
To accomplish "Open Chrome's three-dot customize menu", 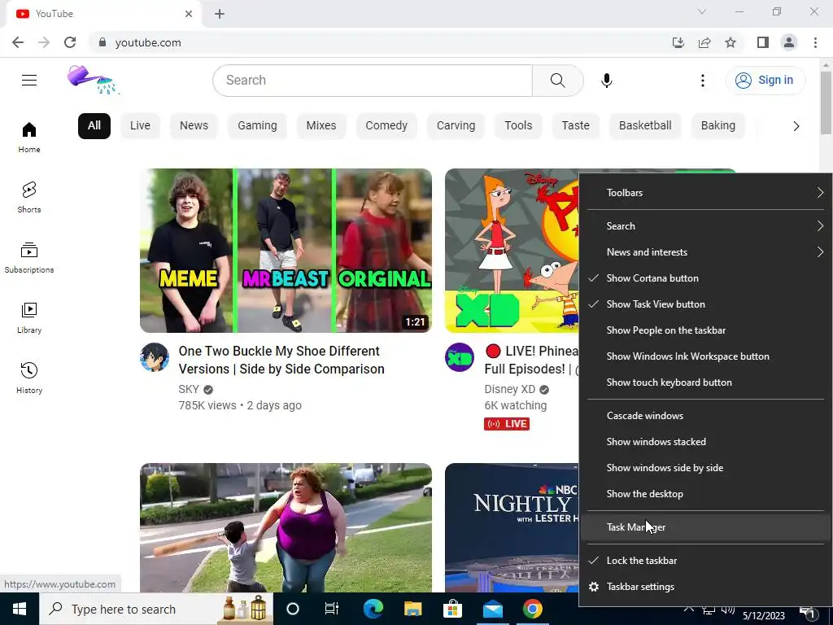I will (815, 42).
